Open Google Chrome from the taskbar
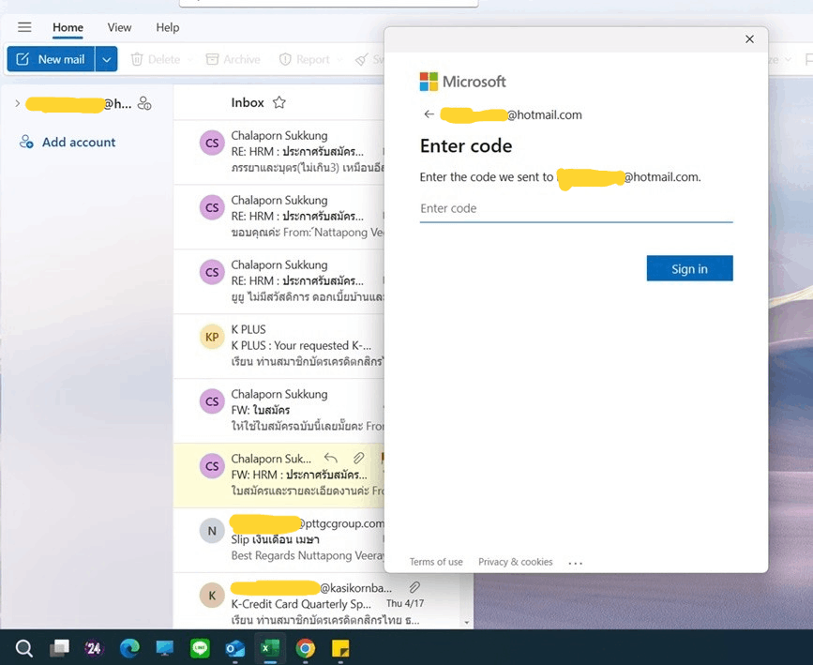The image size is (813, 665). 306,648
